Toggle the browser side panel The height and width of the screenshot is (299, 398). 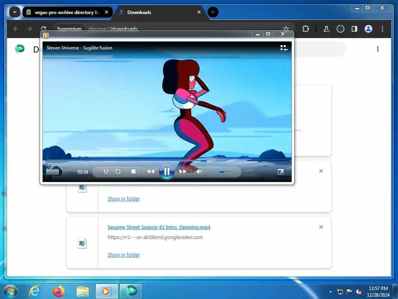(x=354, y=29)
